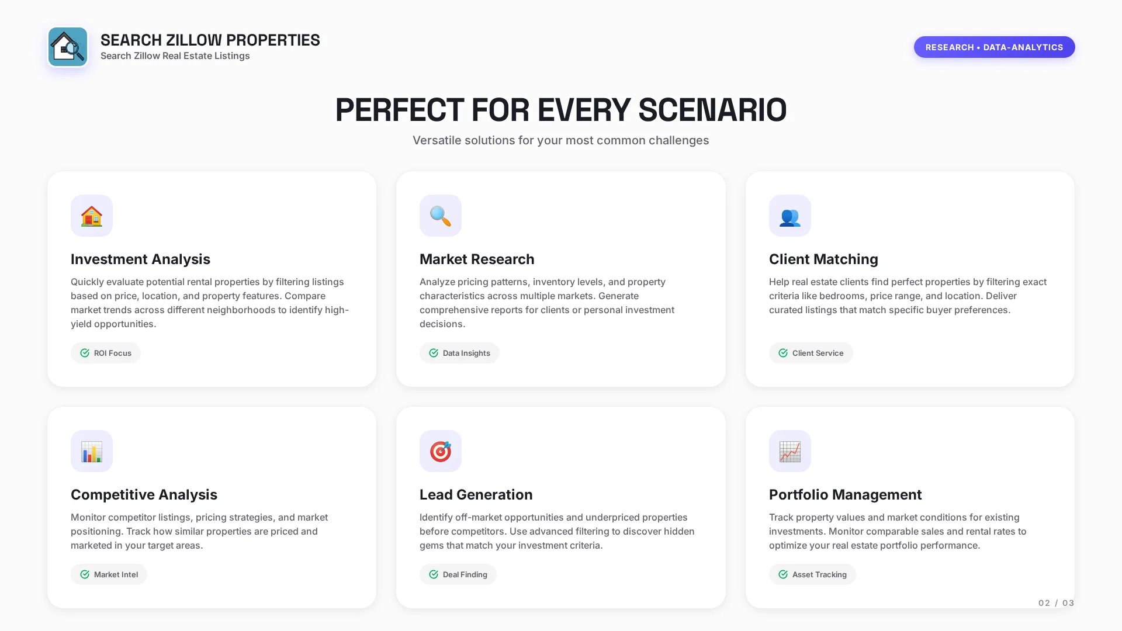The width and height of the screenshot is (1122, 631).
Task: Click the house icon for Investment Analysis
Action: point(92,216)
